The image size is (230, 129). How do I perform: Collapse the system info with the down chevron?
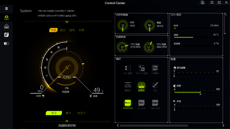pyautogui.click(x=67, y=22)
